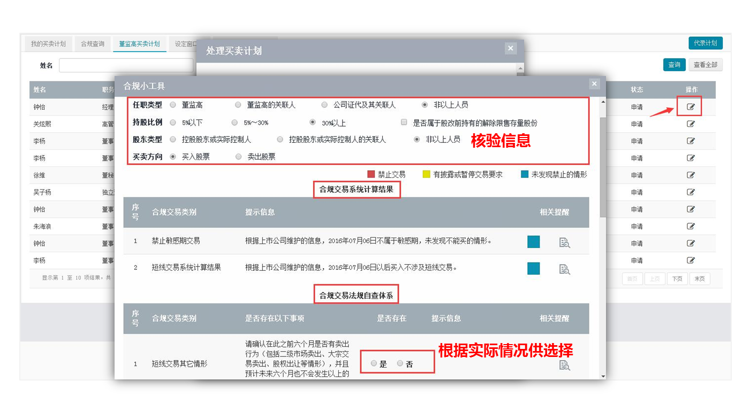The image size is (750, 411).
Task: Click the 合规小工具 scrollbar down arrow
Action: pyautogui.click(x=603, y=376)
